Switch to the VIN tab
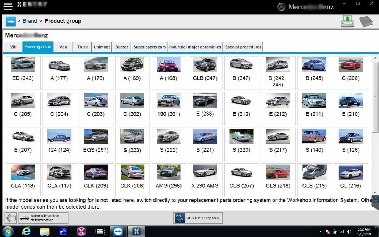Image resolution: width=379 pixels, height=237 pixels. (13, 47)
